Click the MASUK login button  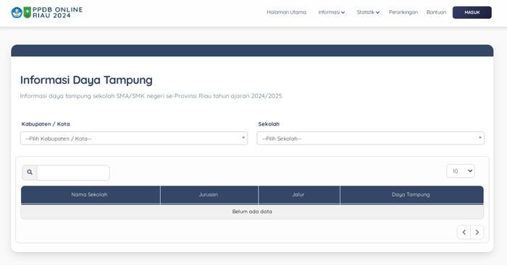tap(472, 12)
